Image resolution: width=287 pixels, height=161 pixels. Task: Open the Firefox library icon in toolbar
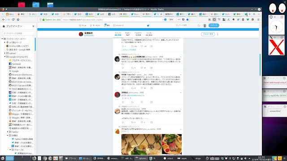209,20
